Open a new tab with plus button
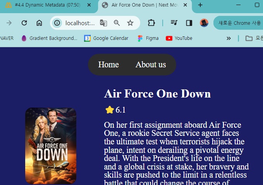263x185 pixels. point(200,5)
